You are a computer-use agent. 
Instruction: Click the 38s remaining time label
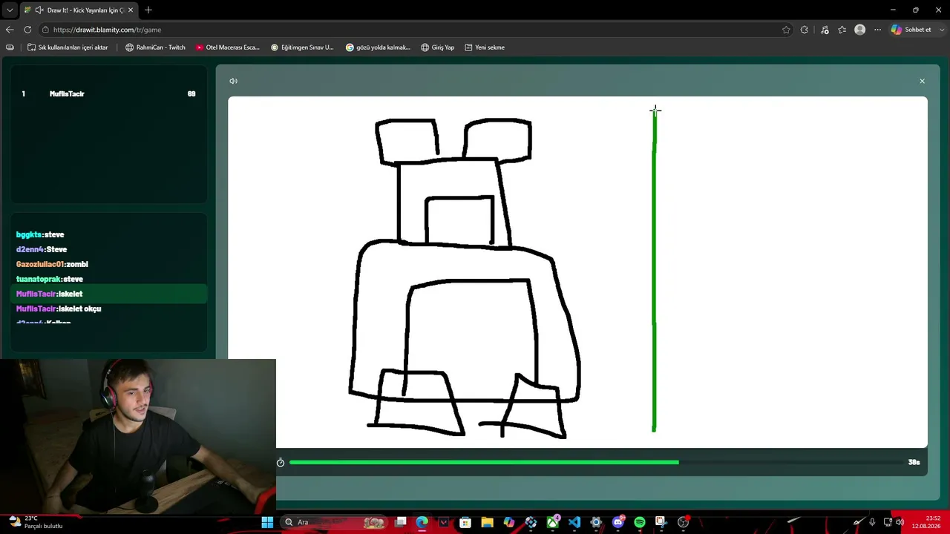pos(914,462)
